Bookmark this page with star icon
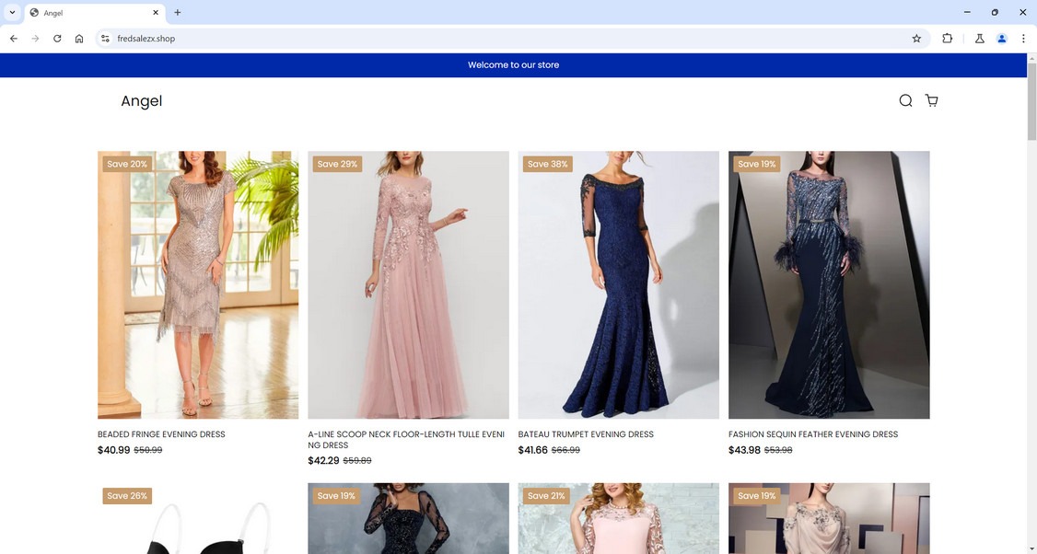The height and width of the screenshot is (554, 1037). [x=916, y=39]
